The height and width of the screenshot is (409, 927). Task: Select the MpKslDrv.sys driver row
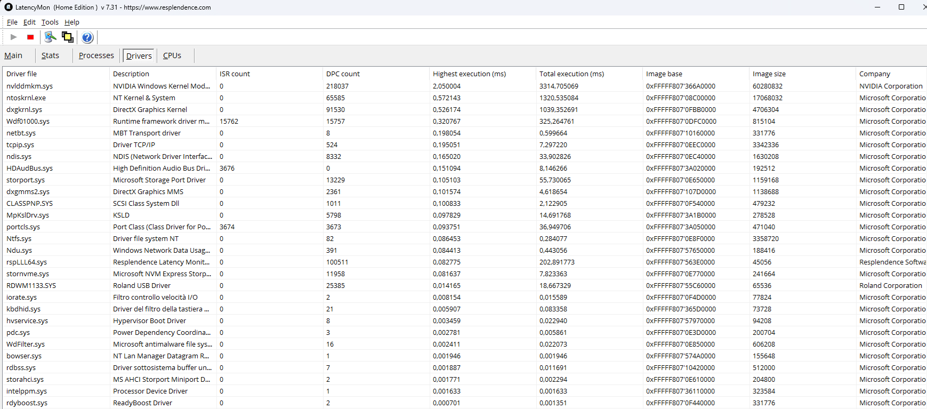pos(465,215)
